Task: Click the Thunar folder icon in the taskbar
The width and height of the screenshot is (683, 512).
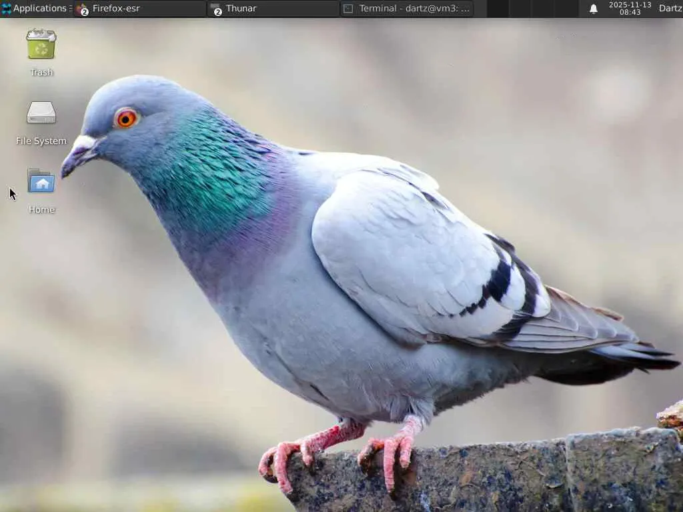Action: pyautogui.click(x=216, y=9)
